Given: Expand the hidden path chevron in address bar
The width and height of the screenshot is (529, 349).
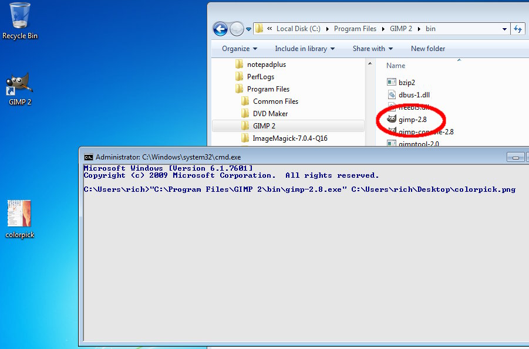Looking at the screenshot, I should (x=269, y=29).
